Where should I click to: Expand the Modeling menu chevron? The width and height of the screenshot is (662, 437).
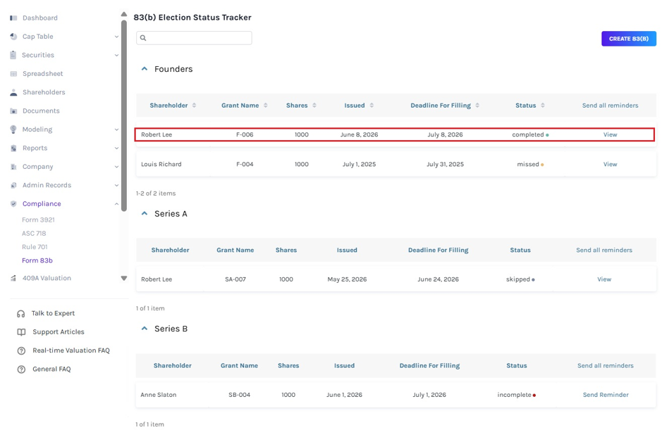click(116, 129)
